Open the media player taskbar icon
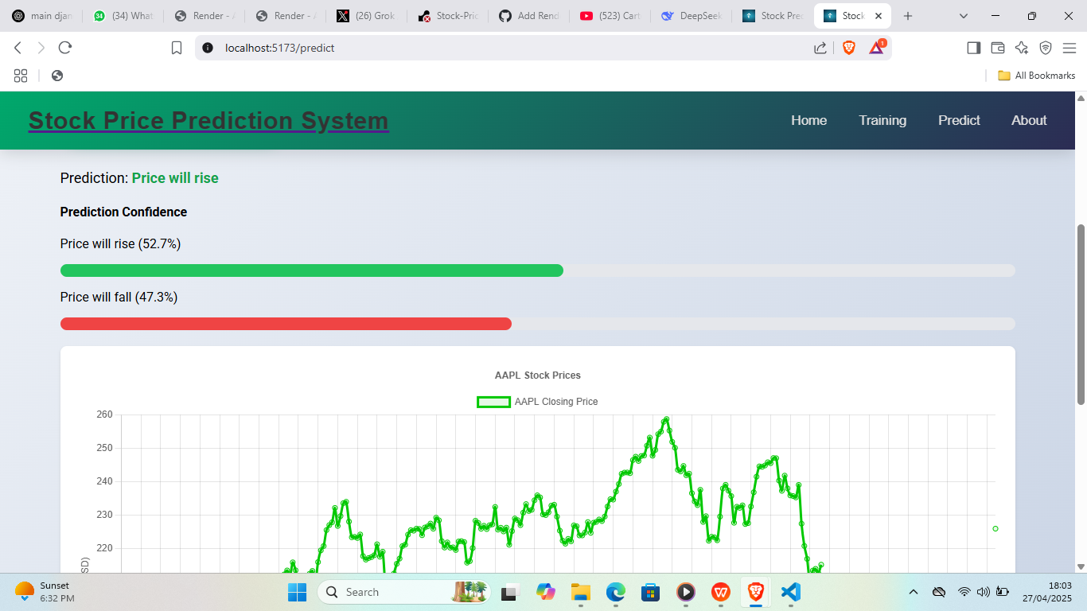 [685, 592]
